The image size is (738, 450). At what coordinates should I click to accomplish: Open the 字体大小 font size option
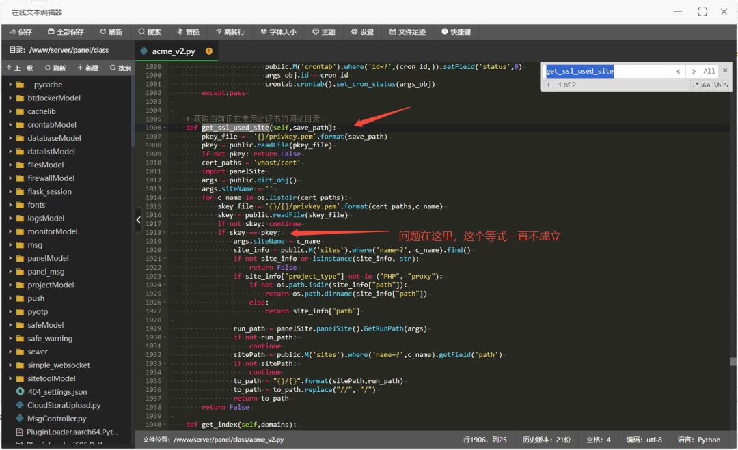click(279, 32)
